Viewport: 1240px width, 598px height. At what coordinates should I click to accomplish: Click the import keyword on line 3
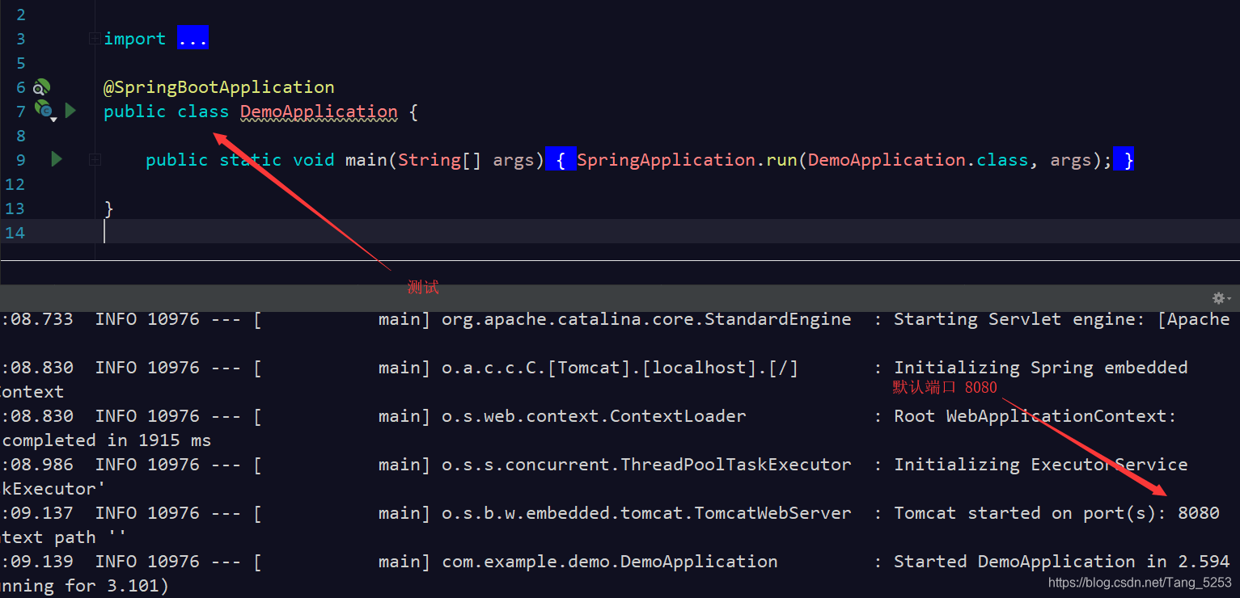(x=134, y=39)
